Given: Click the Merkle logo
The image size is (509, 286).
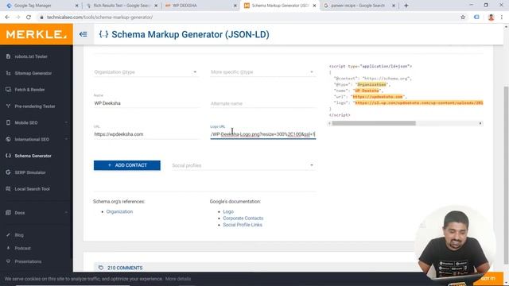Looking at the screenshot, I should (x=37, y=34).
